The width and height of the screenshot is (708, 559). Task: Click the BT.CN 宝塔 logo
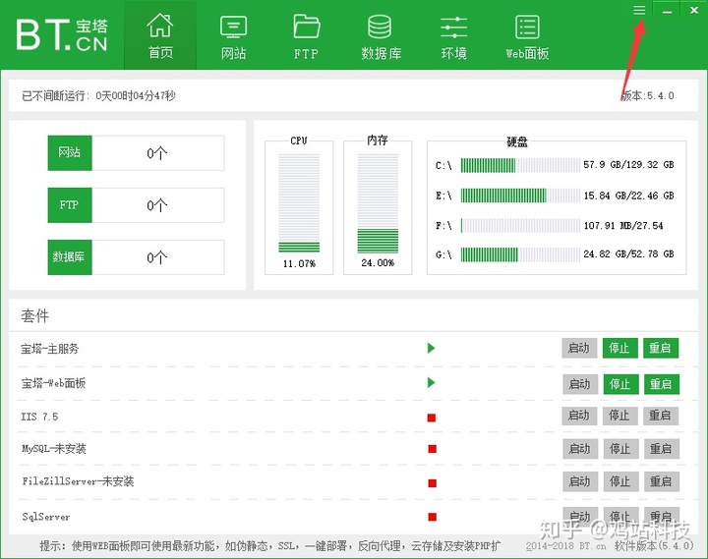click(62, 34)
